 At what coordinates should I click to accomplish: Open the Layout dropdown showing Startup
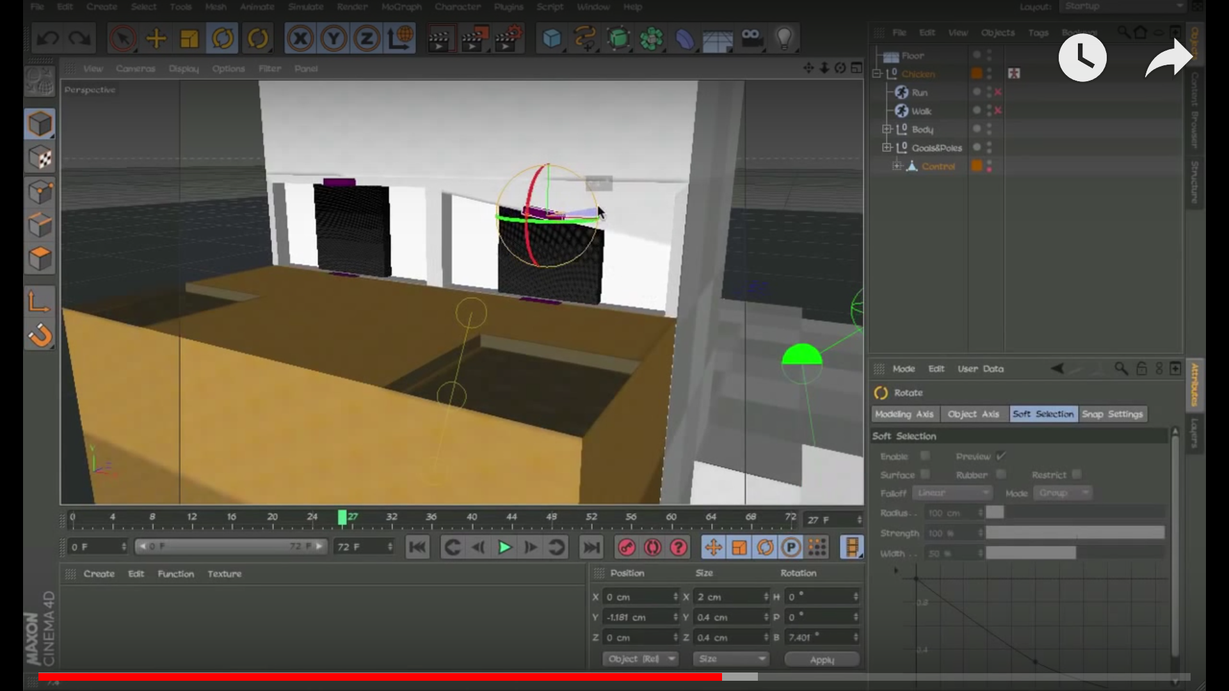(x=1123, y=6)
